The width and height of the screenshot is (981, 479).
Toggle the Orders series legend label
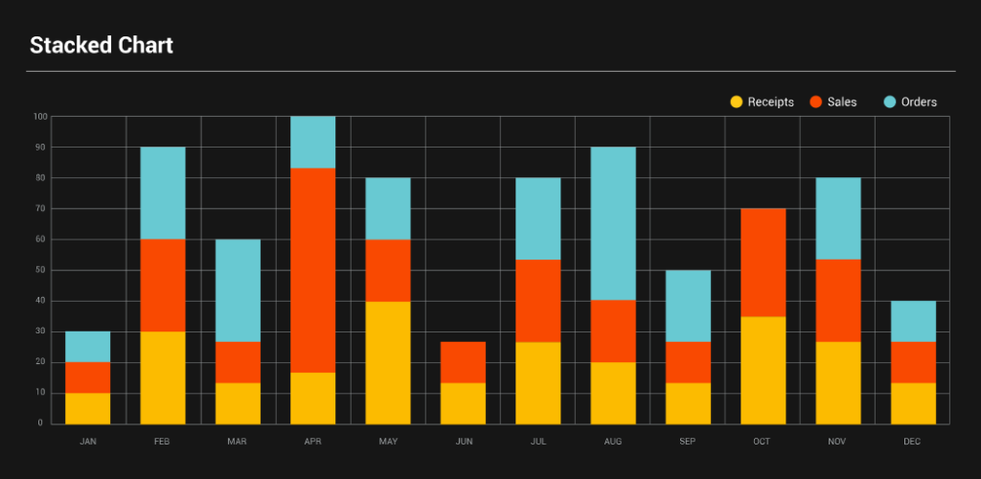coord(919,102)
